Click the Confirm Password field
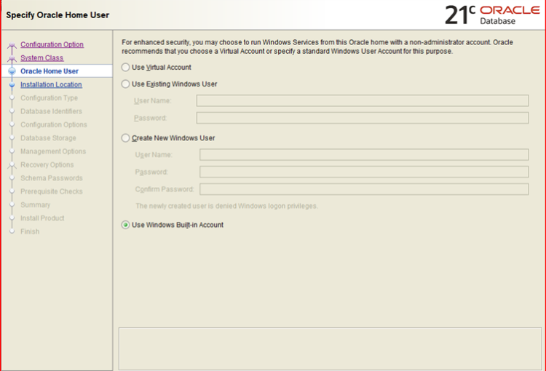546x371 pixels. pyautogui.click(x=363, y=189)
